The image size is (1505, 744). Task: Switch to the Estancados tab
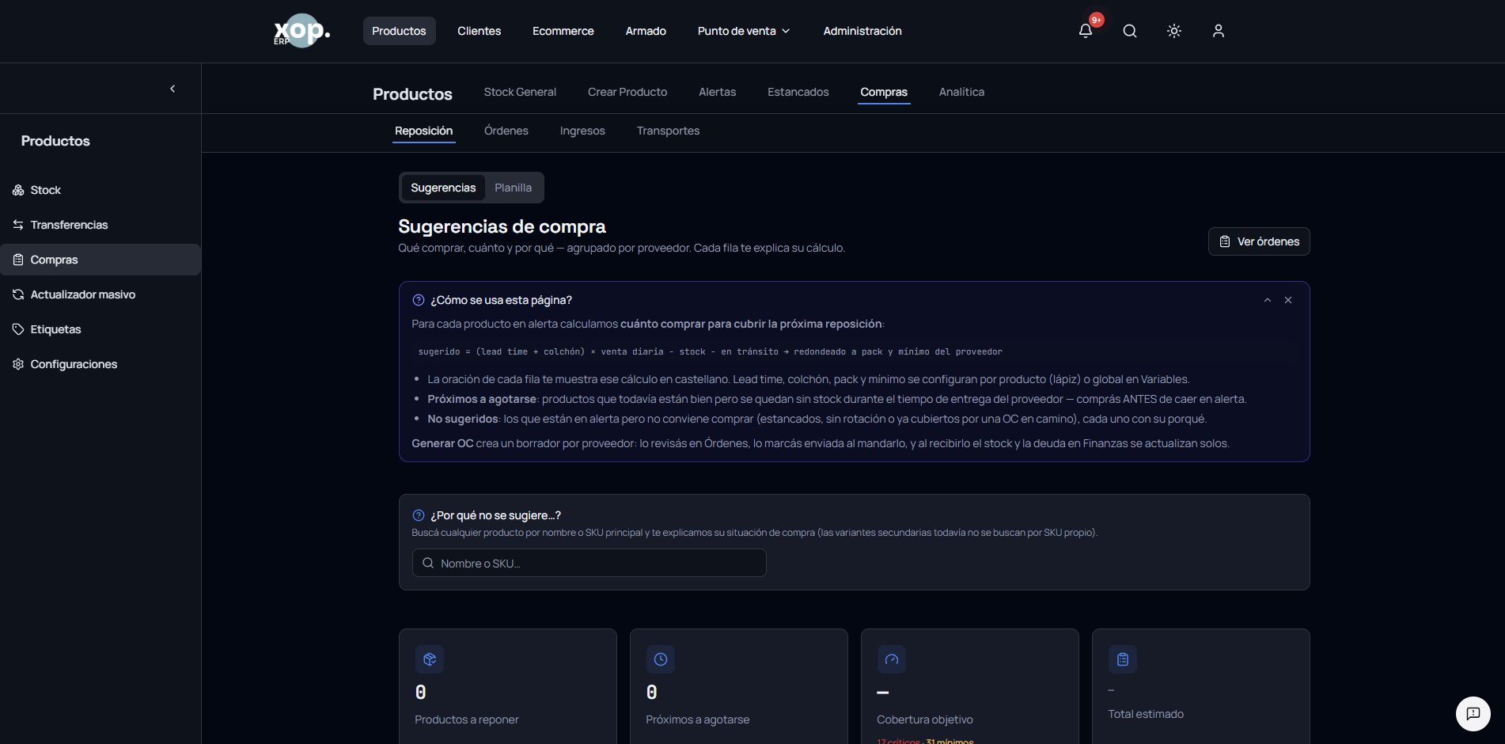pos(798,92)
